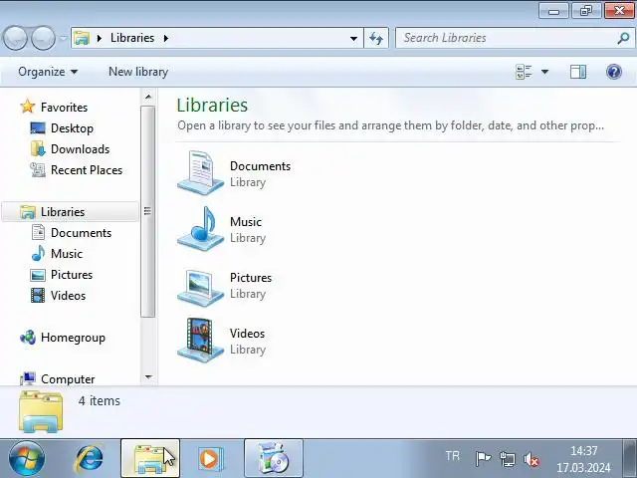Click the Windows Explorer taskbar button

click(150, 458)
